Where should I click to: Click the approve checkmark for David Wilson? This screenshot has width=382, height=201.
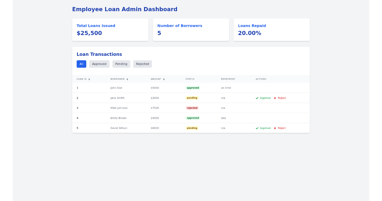pyautogui.click(x=257, y=128)
